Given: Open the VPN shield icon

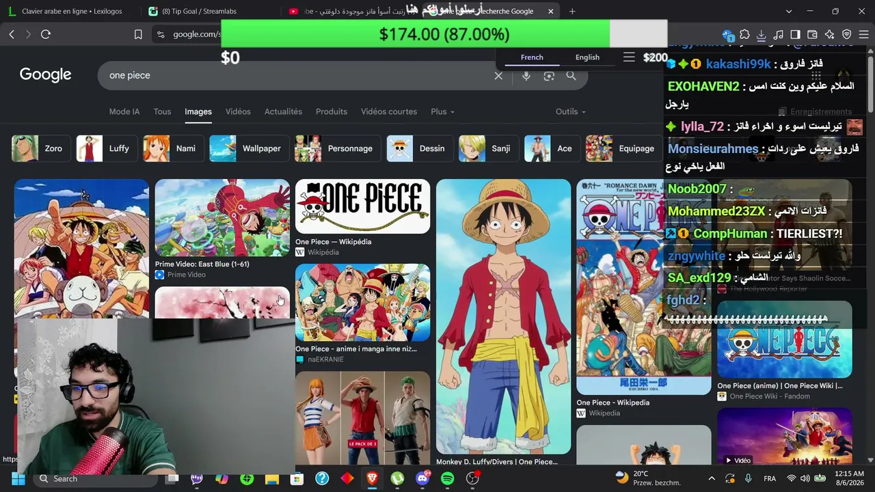Looking at the screenshot, I should [x=846, y=34].
